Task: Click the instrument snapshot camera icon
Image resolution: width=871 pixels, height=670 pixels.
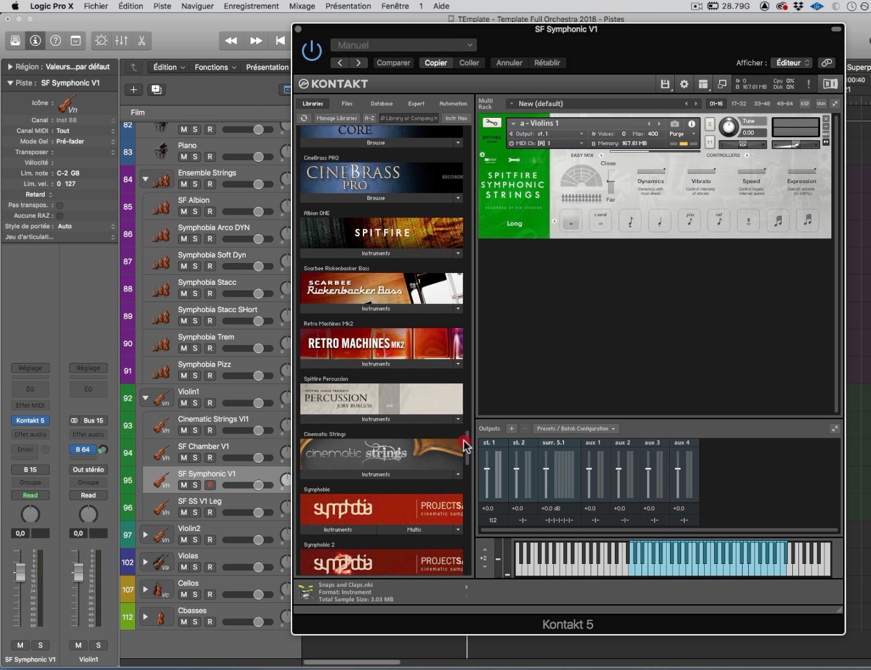Action: [x=675, y=123]
